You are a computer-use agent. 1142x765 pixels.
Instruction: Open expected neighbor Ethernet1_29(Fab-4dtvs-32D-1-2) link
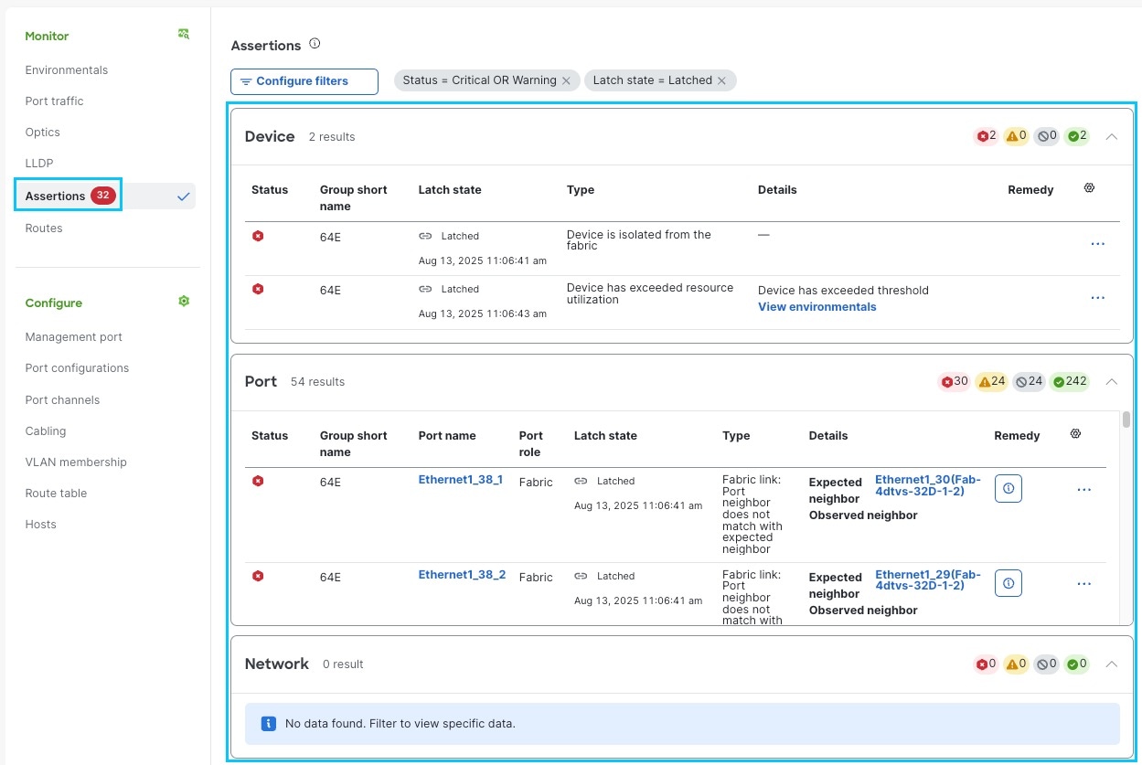pos(928,580)
